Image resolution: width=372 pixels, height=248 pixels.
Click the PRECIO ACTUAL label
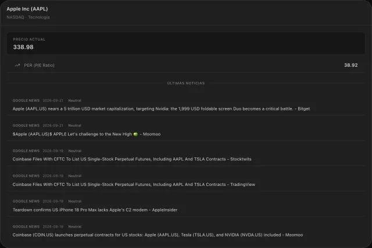pos(29,39)
